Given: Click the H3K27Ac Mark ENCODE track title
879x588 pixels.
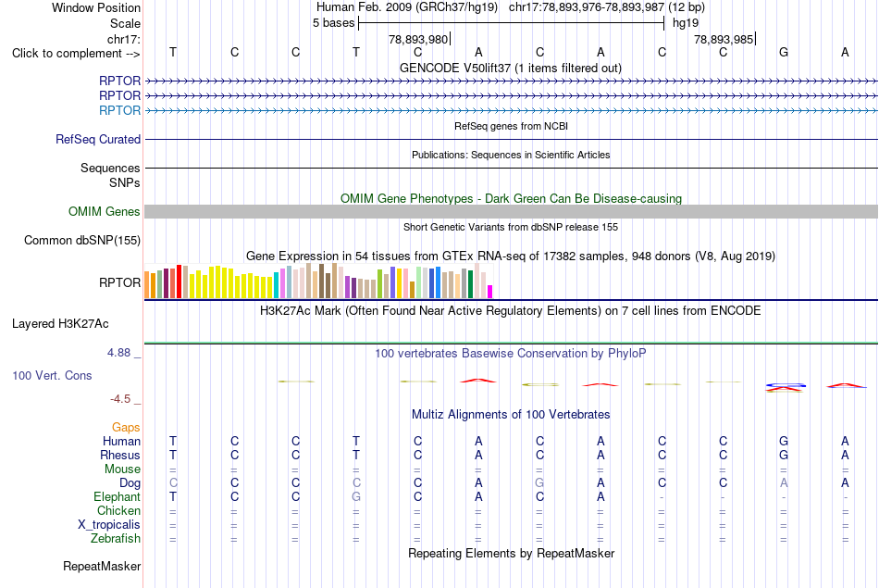Looking at the screenshot, I should [510, 311].
